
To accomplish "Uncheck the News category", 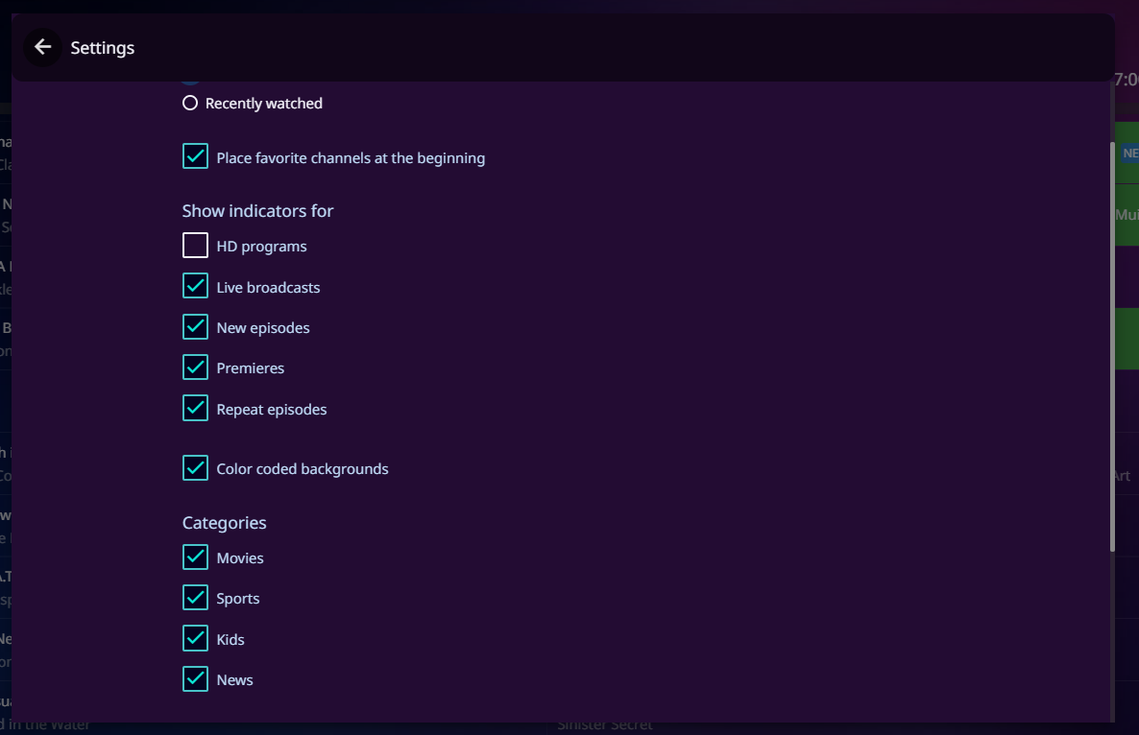I will point(195,679).
